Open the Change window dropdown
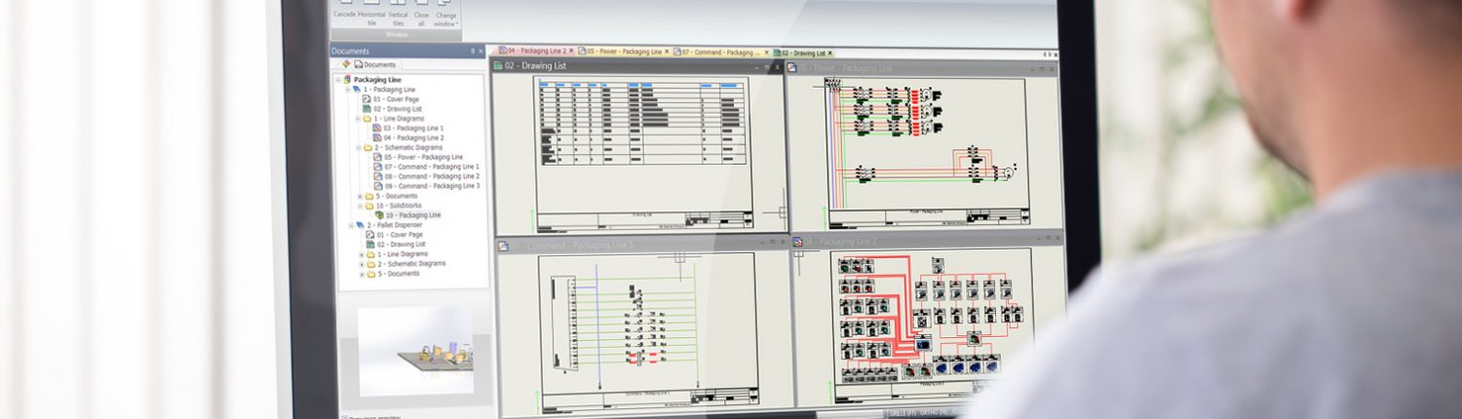Viewport: 1462px width, 419px height. [x=444, y=12]
